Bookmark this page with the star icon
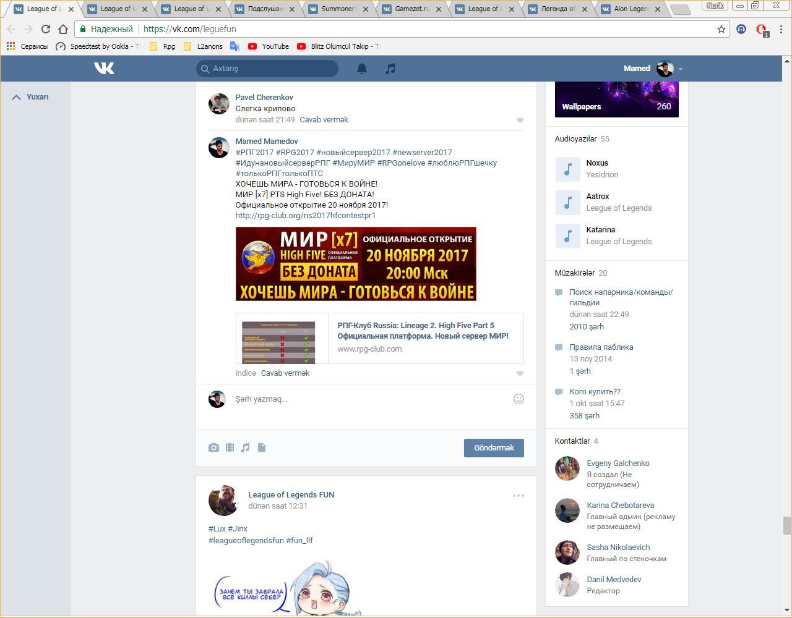The height and width of the screenshot is (618, 792). (x=721, y=29)
